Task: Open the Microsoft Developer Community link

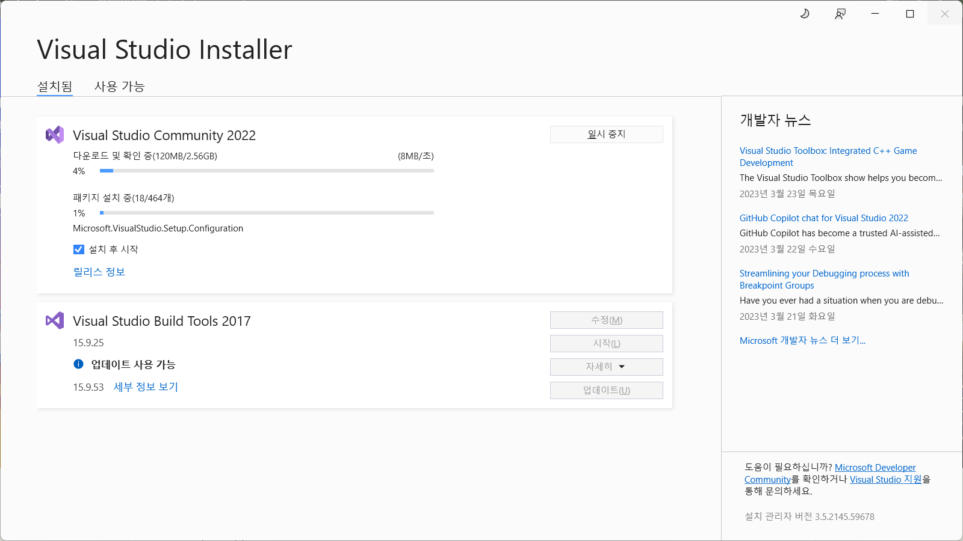Action: coord(875,468)
